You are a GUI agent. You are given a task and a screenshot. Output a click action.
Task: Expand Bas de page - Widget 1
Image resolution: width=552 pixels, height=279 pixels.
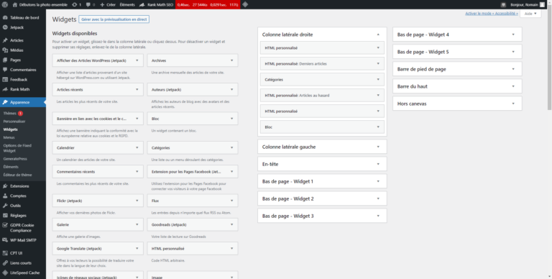tap(378, 181)
